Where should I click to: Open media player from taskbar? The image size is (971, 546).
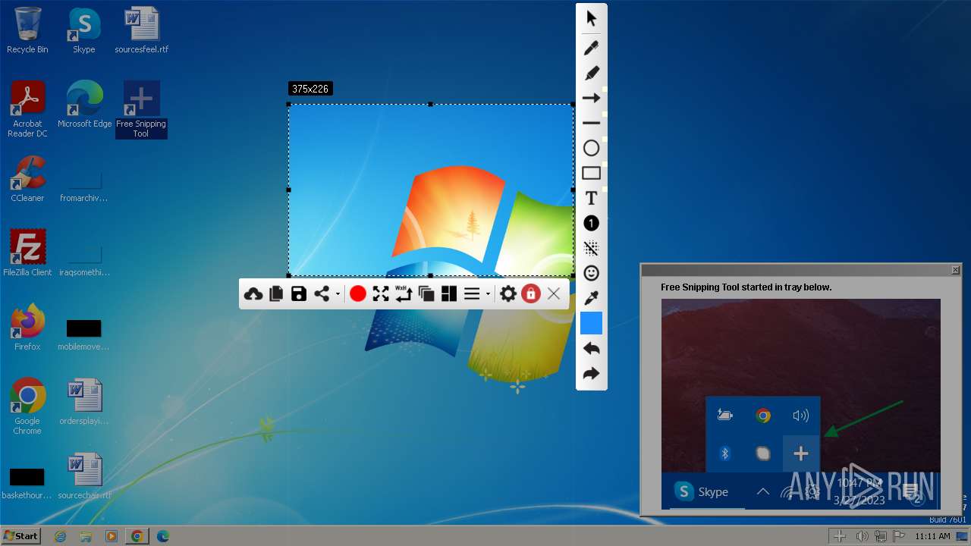[x=112, y=536]
